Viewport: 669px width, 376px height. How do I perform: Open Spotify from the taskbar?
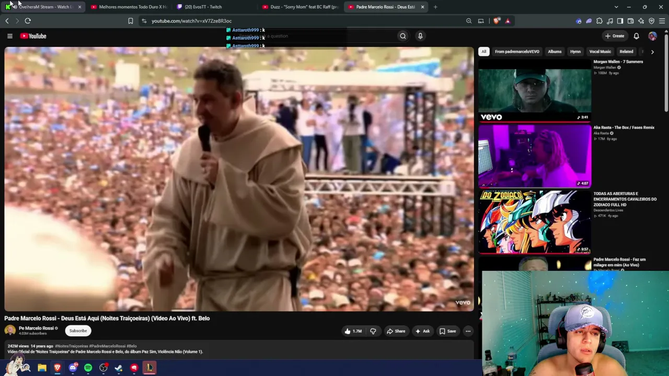pos(88,368)
